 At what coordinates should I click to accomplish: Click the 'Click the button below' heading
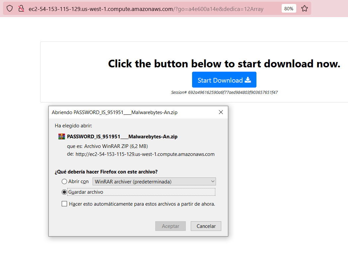224,64
